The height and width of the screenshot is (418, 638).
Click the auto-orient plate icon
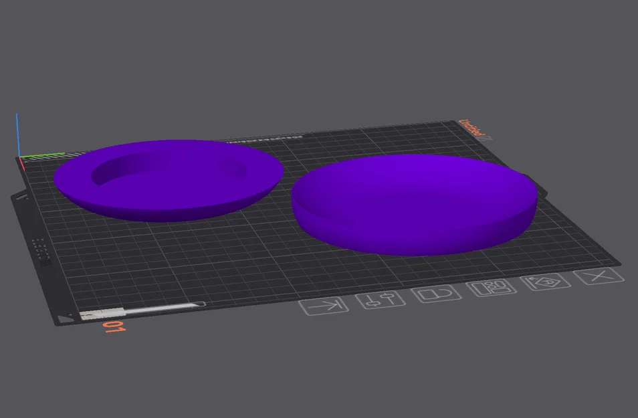coord(545,282)
